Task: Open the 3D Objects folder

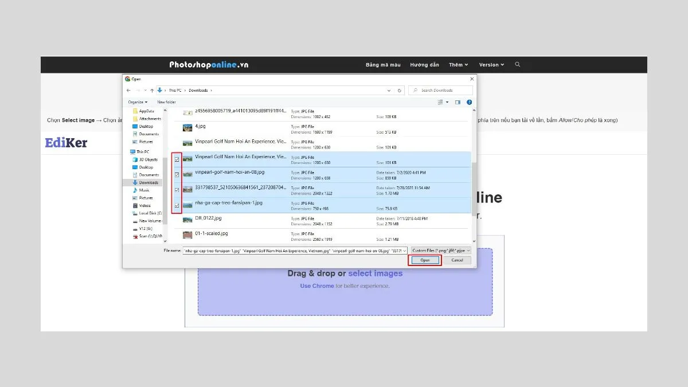Action: click(x=148, y=159)
